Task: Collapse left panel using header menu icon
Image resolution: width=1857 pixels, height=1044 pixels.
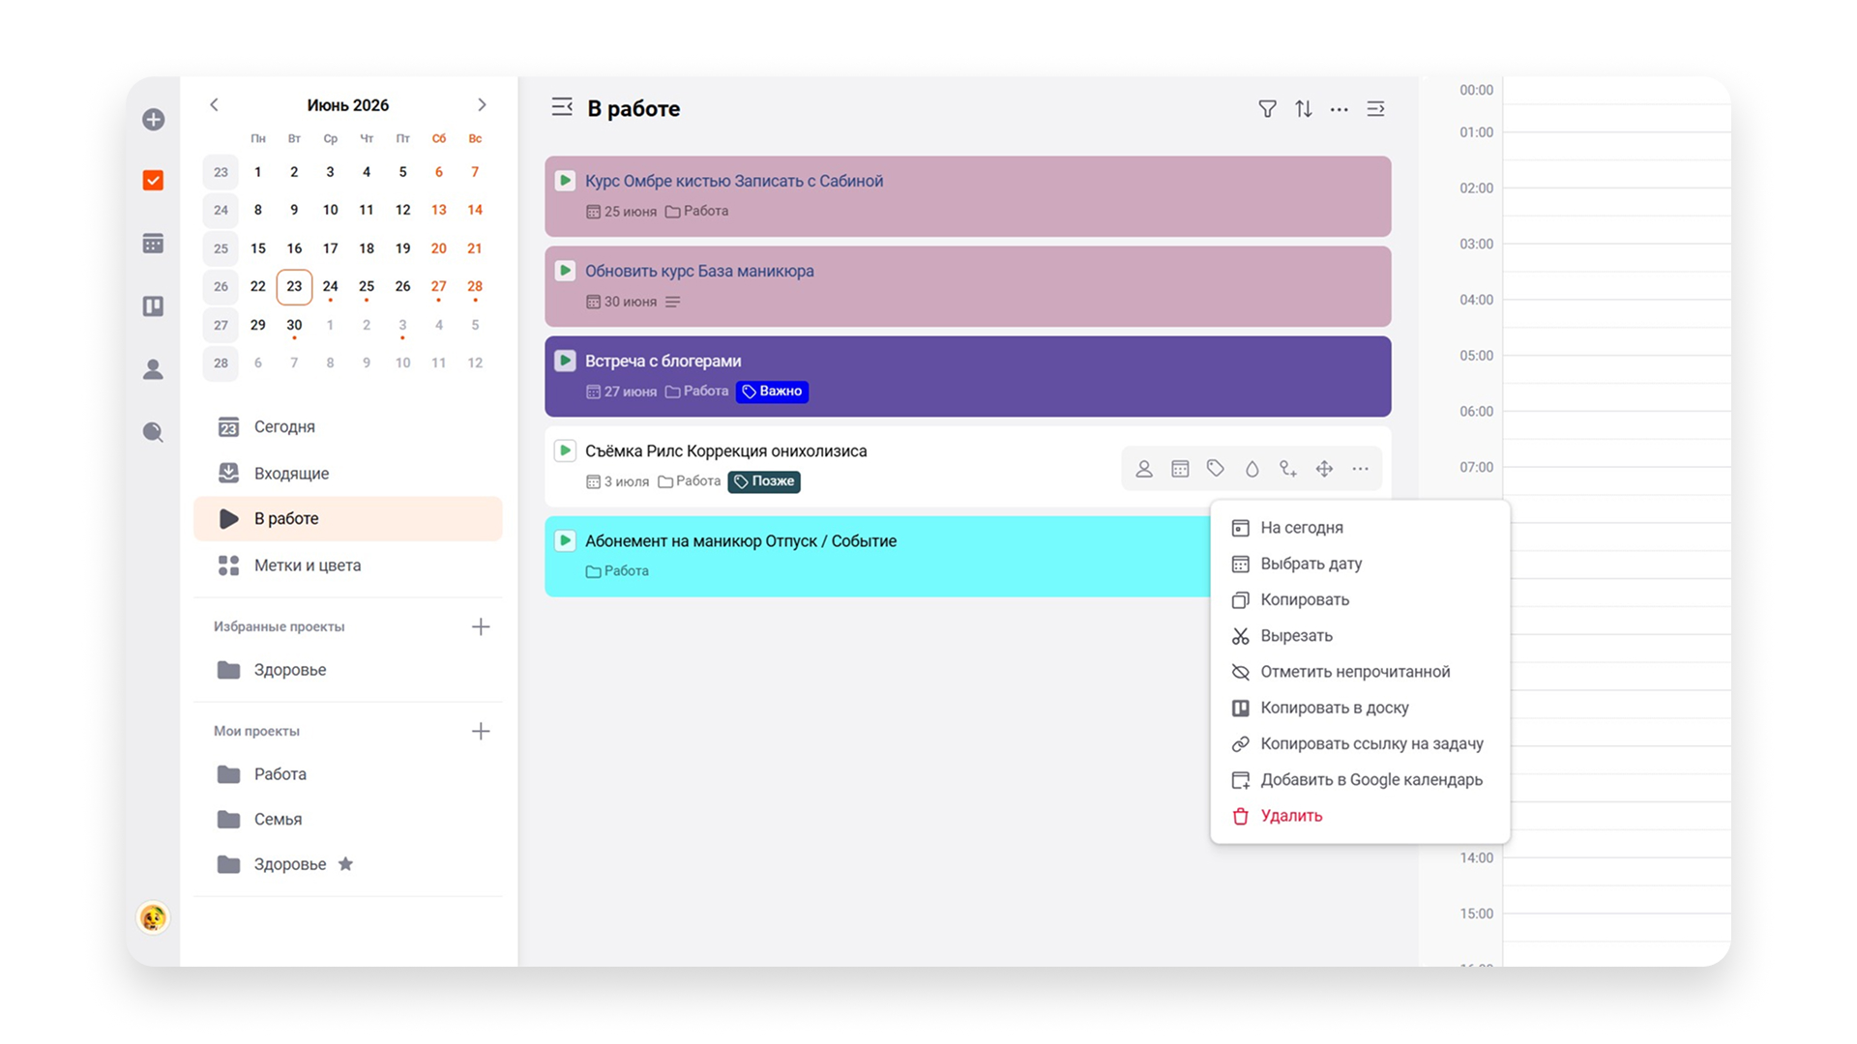Action: tap(562, 107)
